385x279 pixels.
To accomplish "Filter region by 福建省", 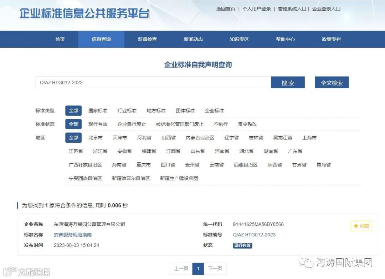I will pyautogui.click(x=149, y=151).
